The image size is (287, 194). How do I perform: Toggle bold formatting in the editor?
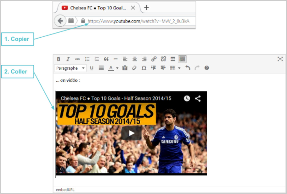pyautogui.click(x=59, y=59)
